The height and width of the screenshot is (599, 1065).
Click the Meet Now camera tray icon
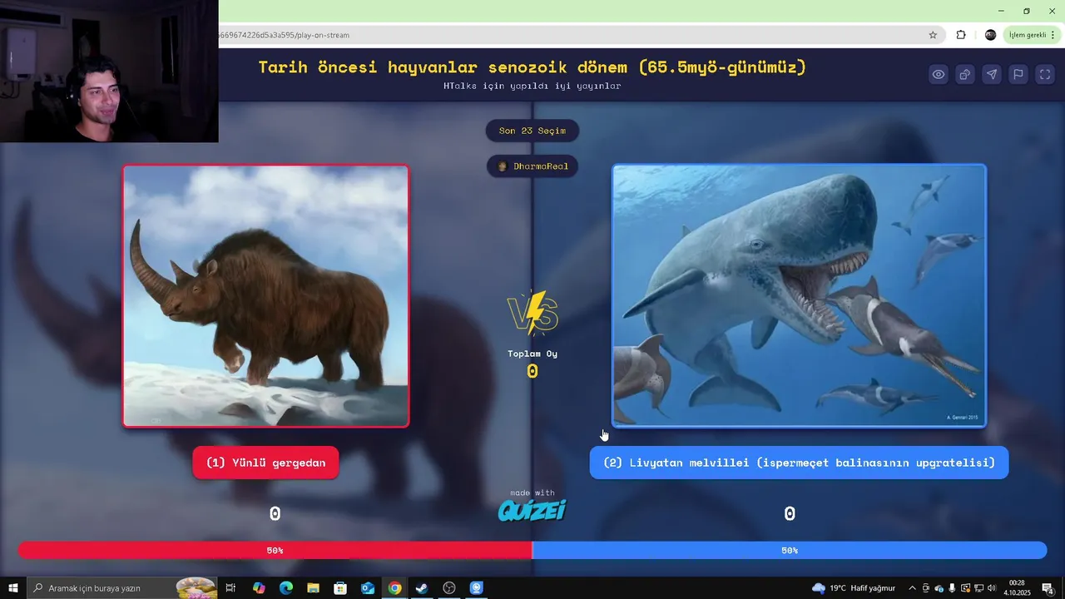coord(925,588)
